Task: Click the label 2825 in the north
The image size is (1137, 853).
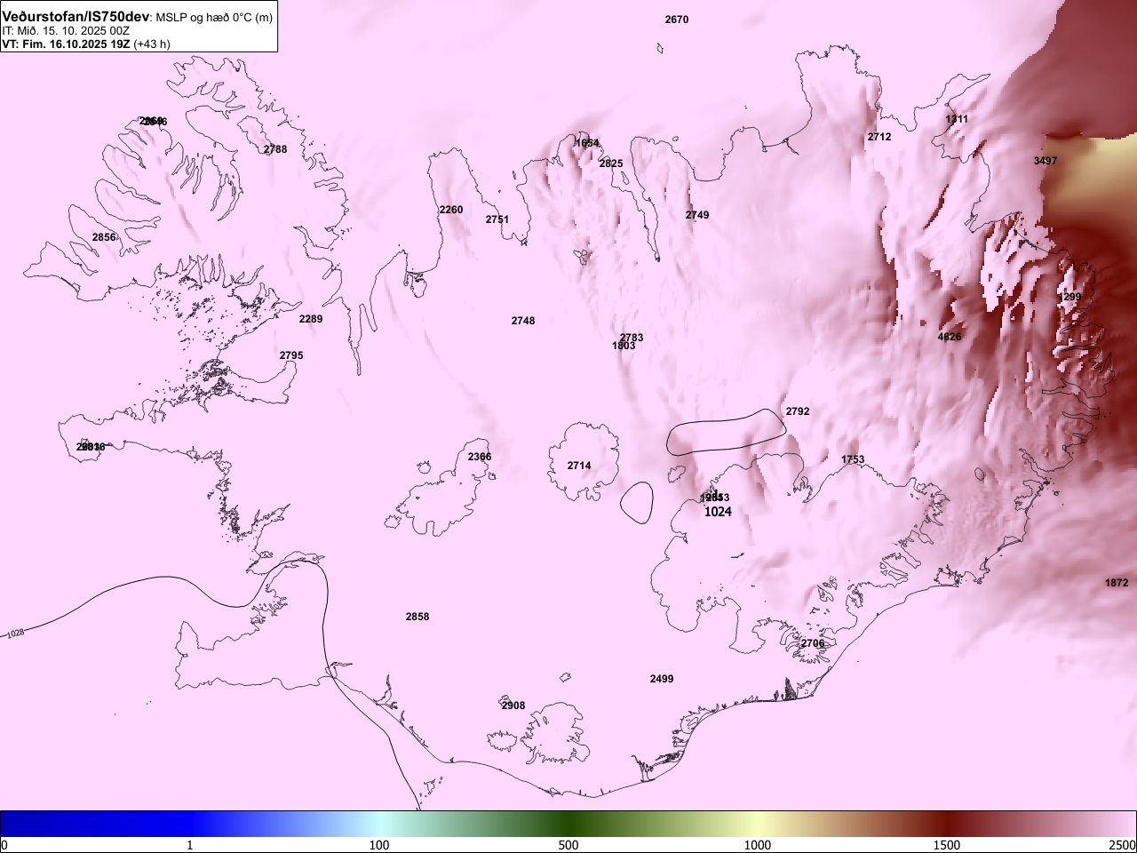Action: coord(611,163)
